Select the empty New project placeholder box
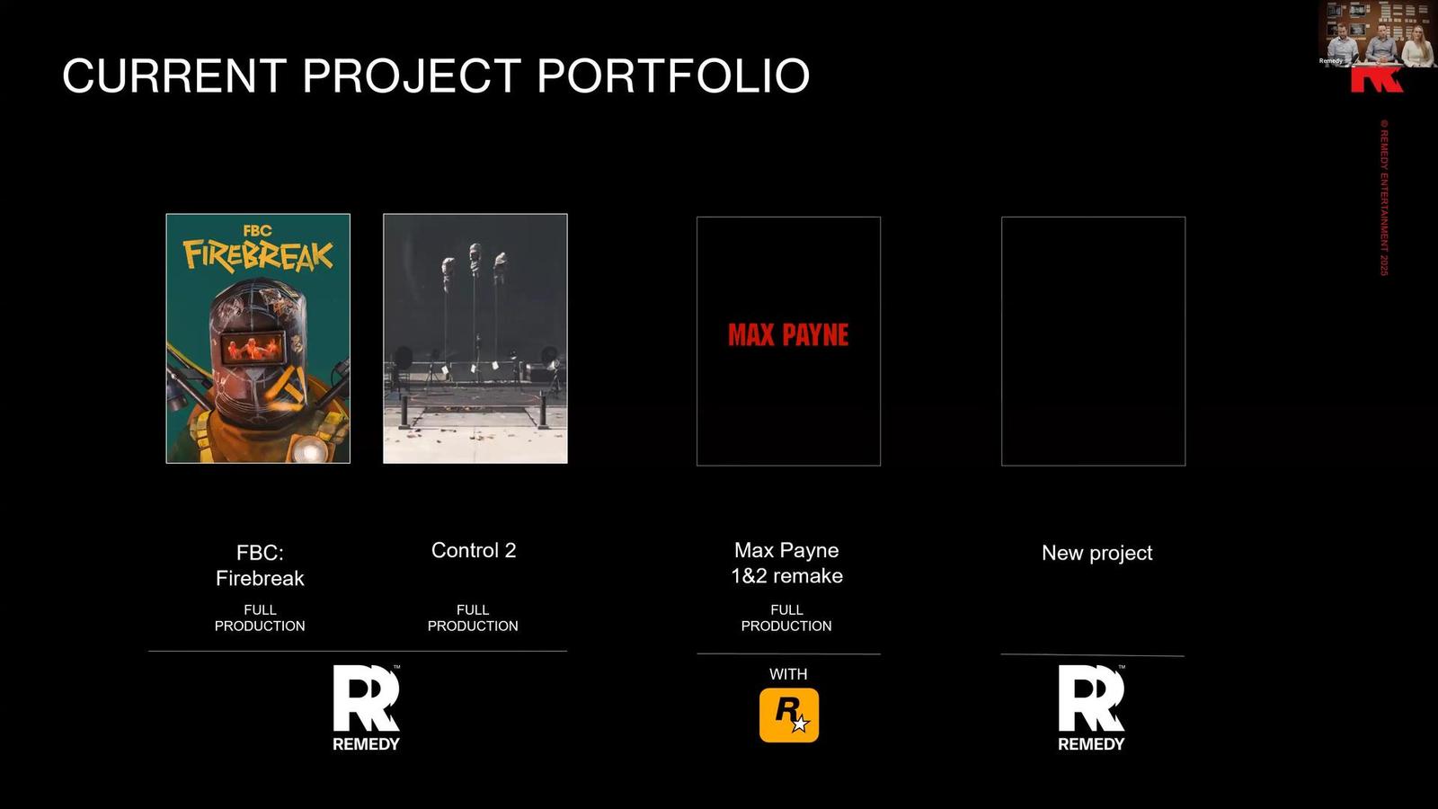Viewport: 1438px width, 809px height. (1093, 341)
